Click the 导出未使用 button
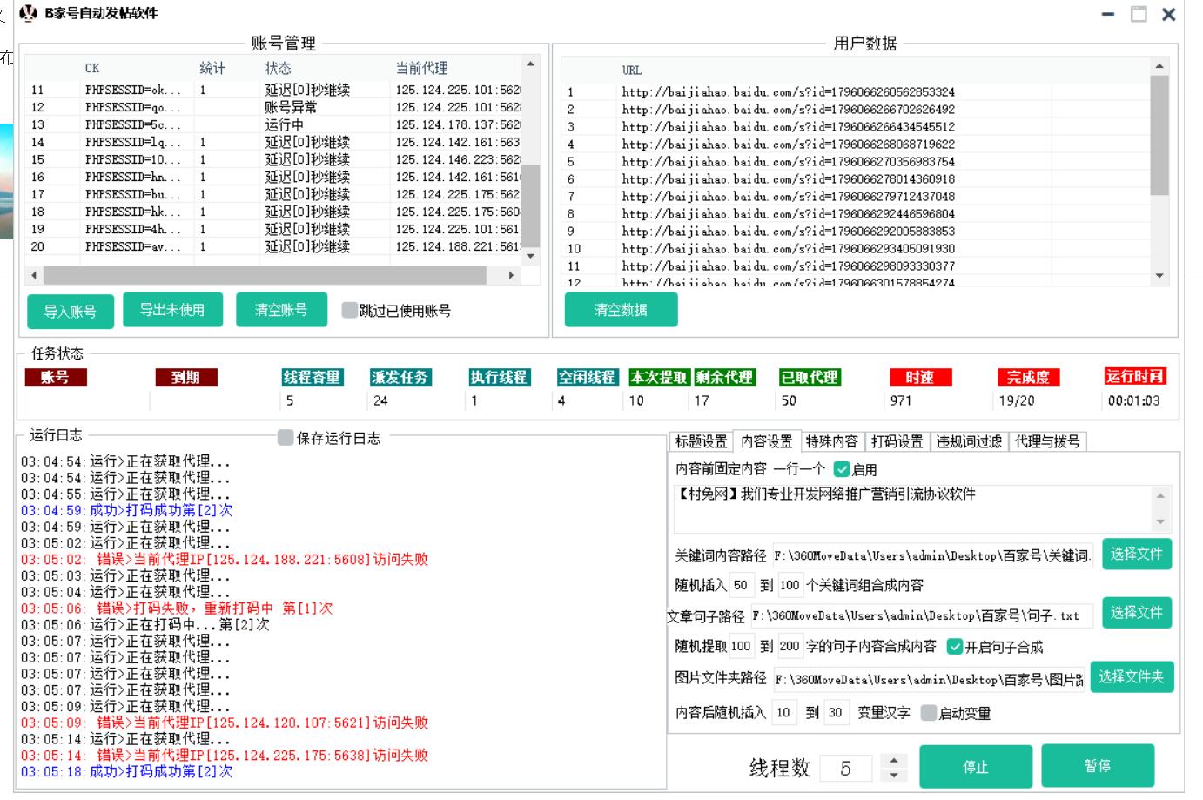 pos(172,311)
